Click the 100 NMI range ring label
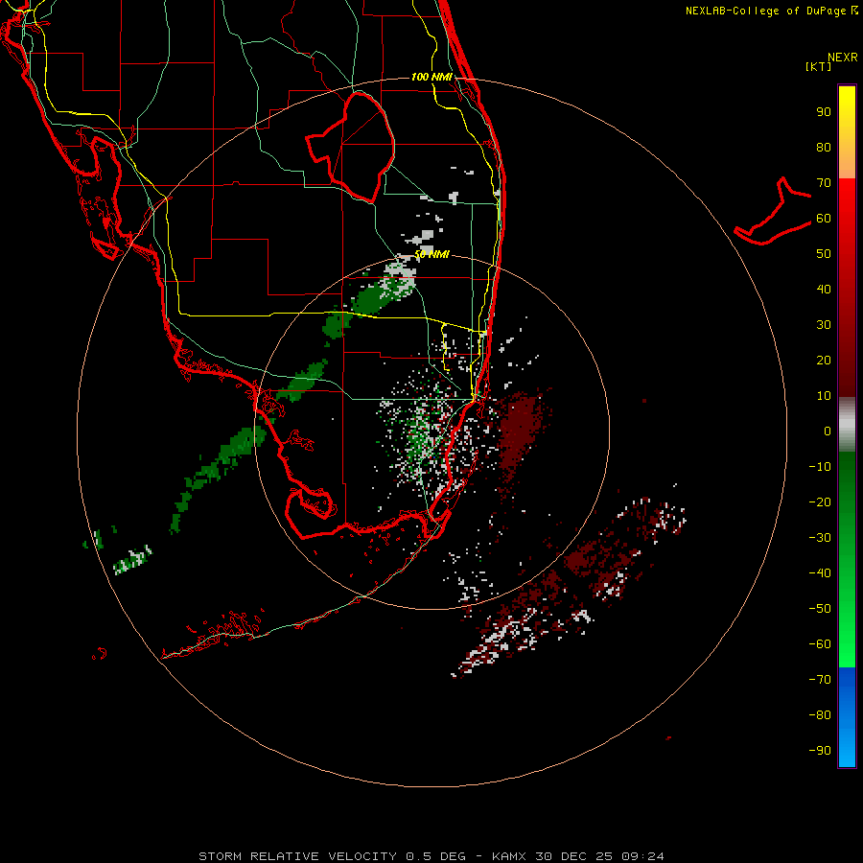The width and height of the screenshot is (863, 863). point(431,77)
